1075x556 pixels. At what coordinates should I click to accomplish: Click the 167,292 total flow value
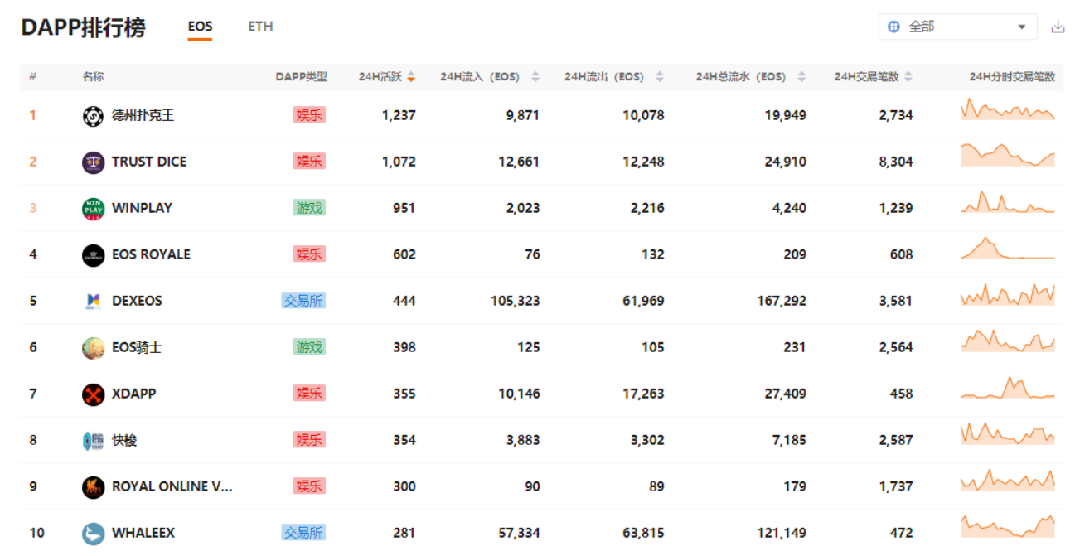pyautogui.click(x=782, y=302)
